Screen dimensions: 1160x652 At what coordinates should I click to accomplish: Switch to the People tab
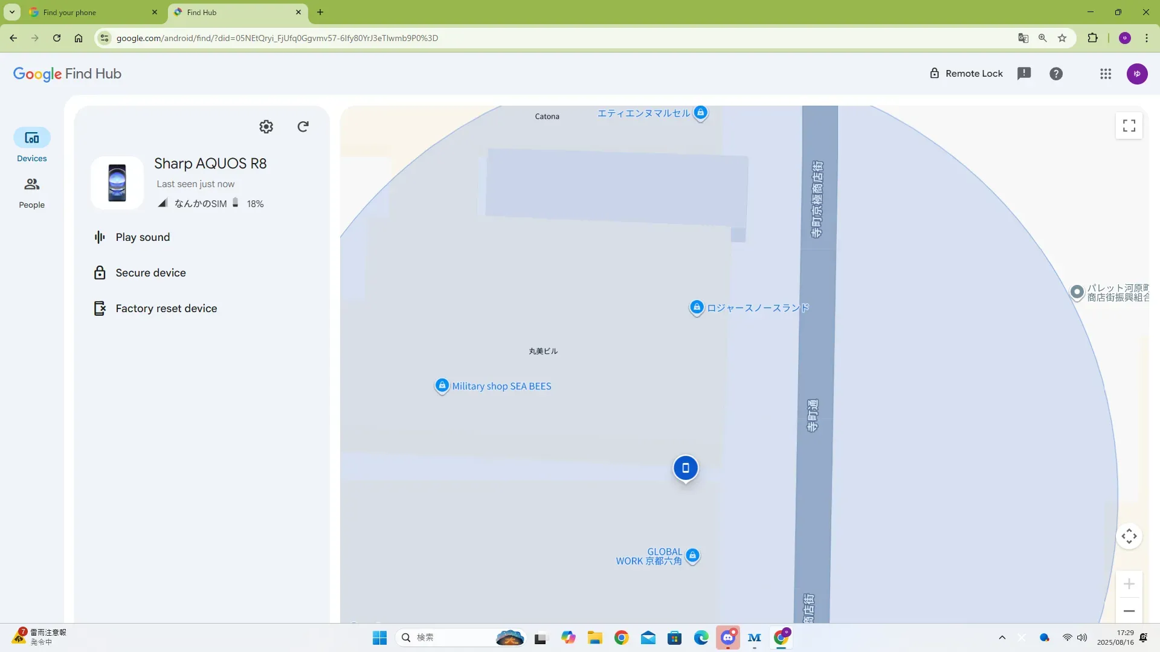[31, 193]
